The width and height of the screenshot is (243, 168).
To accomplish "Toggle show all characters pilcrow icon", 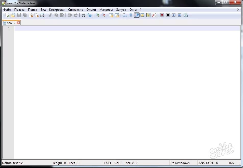I will pos(131,15).
